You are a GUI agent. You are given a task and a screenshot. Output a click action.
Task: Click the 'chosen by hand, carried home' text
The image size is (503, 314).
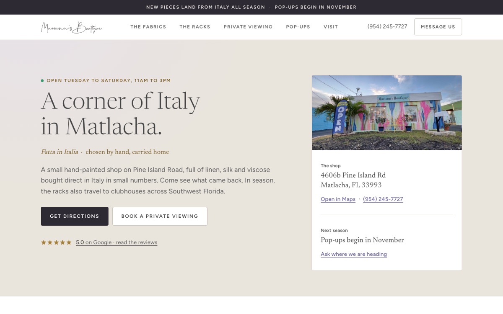[127, 152]
